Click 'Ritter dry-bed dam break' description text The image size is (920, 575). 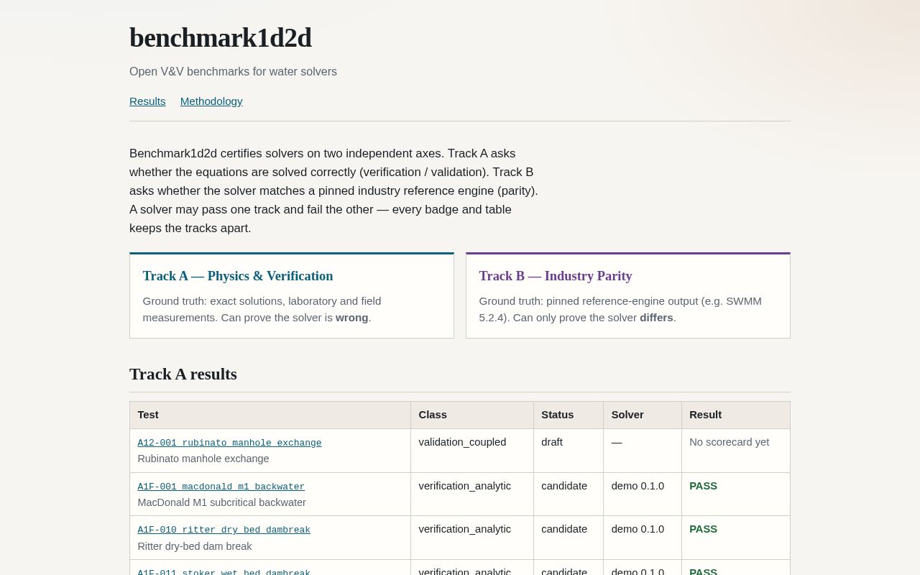coord(195,546)
